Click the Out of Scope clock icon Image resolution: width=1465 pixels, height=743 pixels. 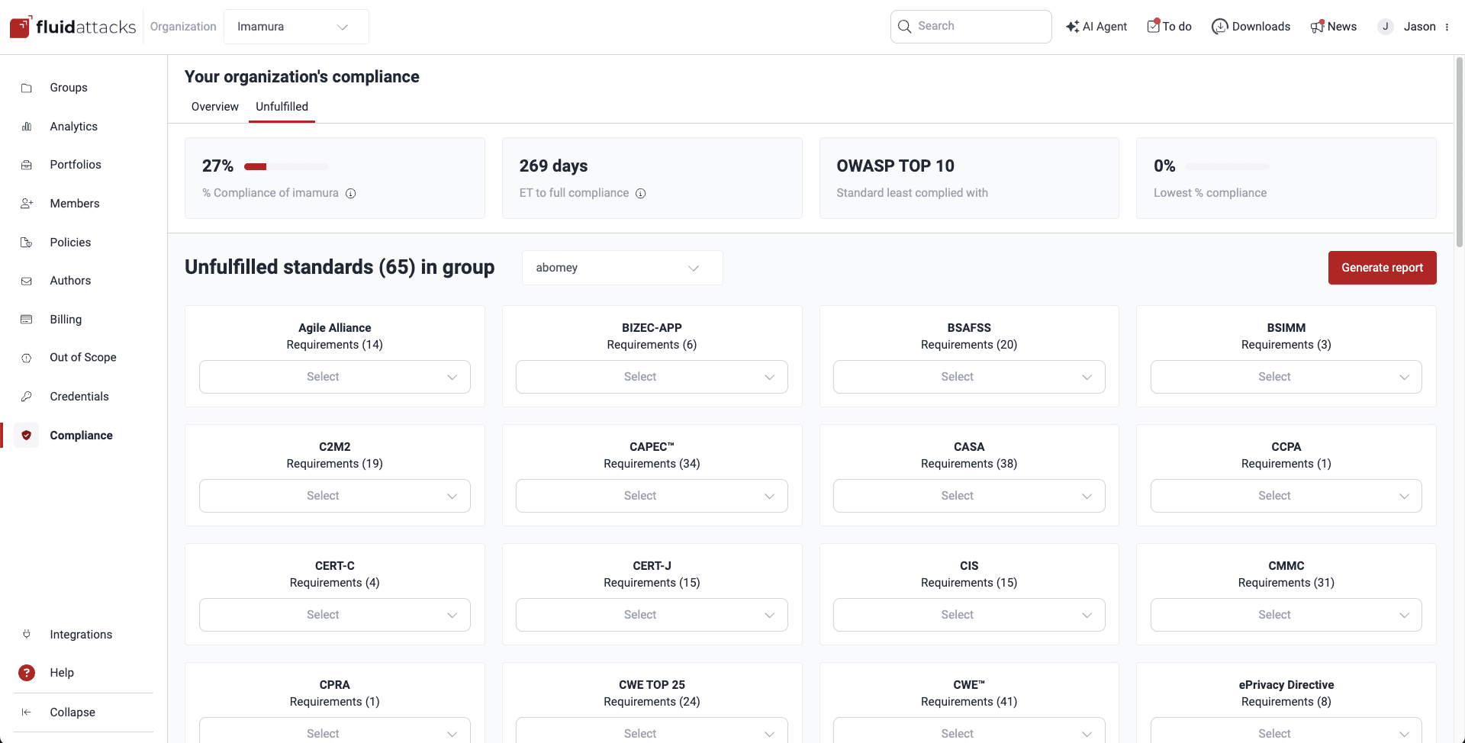coord(27,357)
